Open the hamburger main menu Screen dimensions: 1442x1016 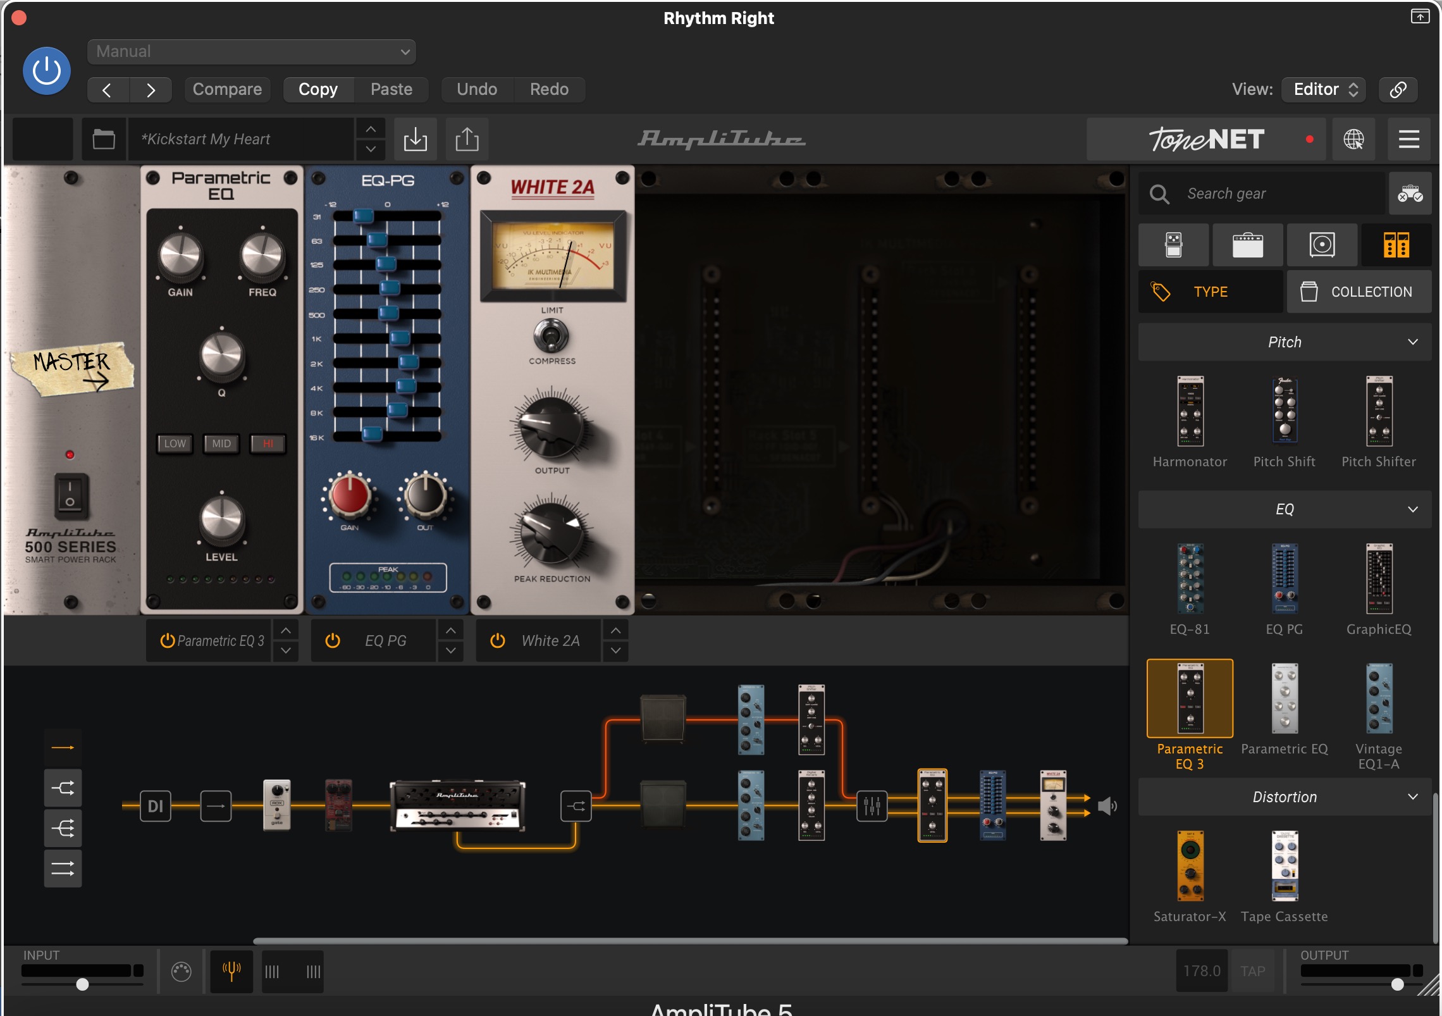[x=1408, y=139]
